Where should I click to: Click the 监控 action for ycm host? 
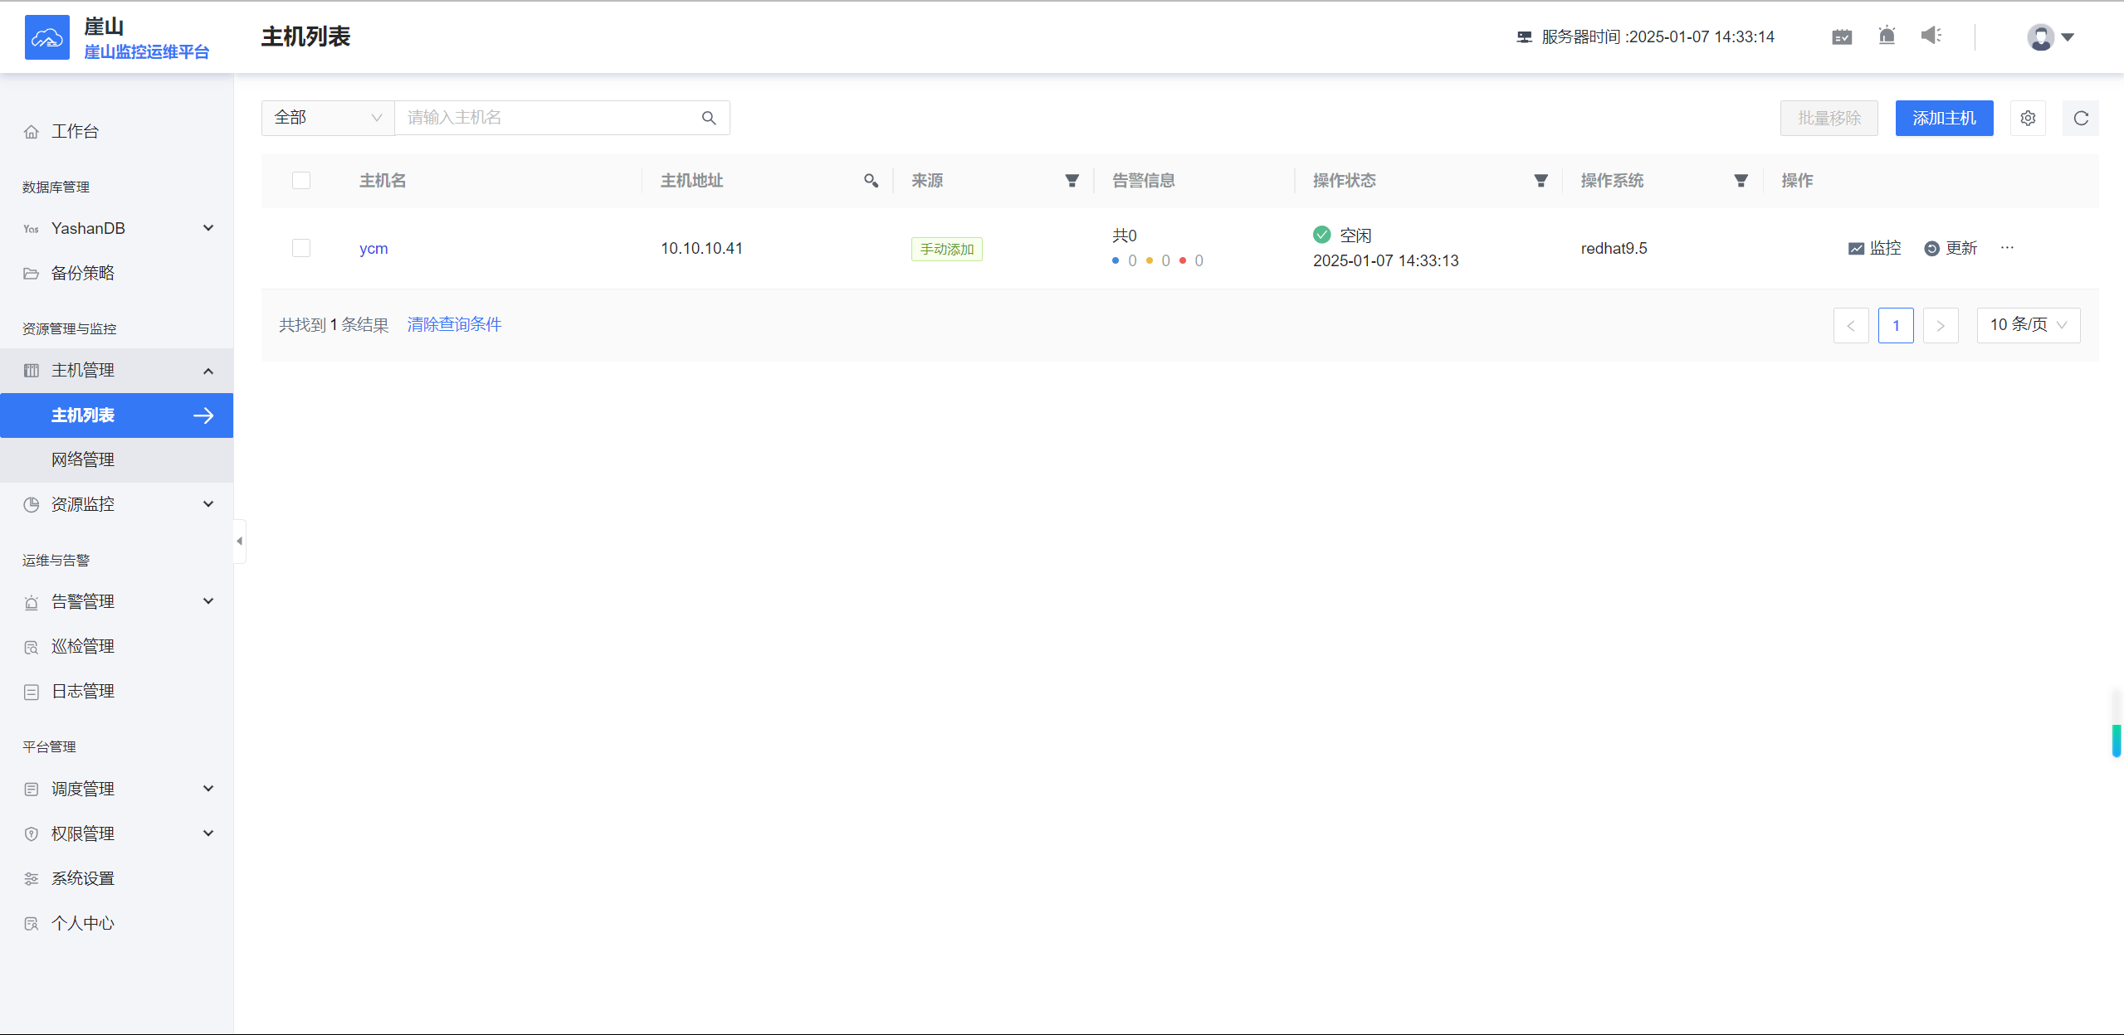[x=1874, y=248]
